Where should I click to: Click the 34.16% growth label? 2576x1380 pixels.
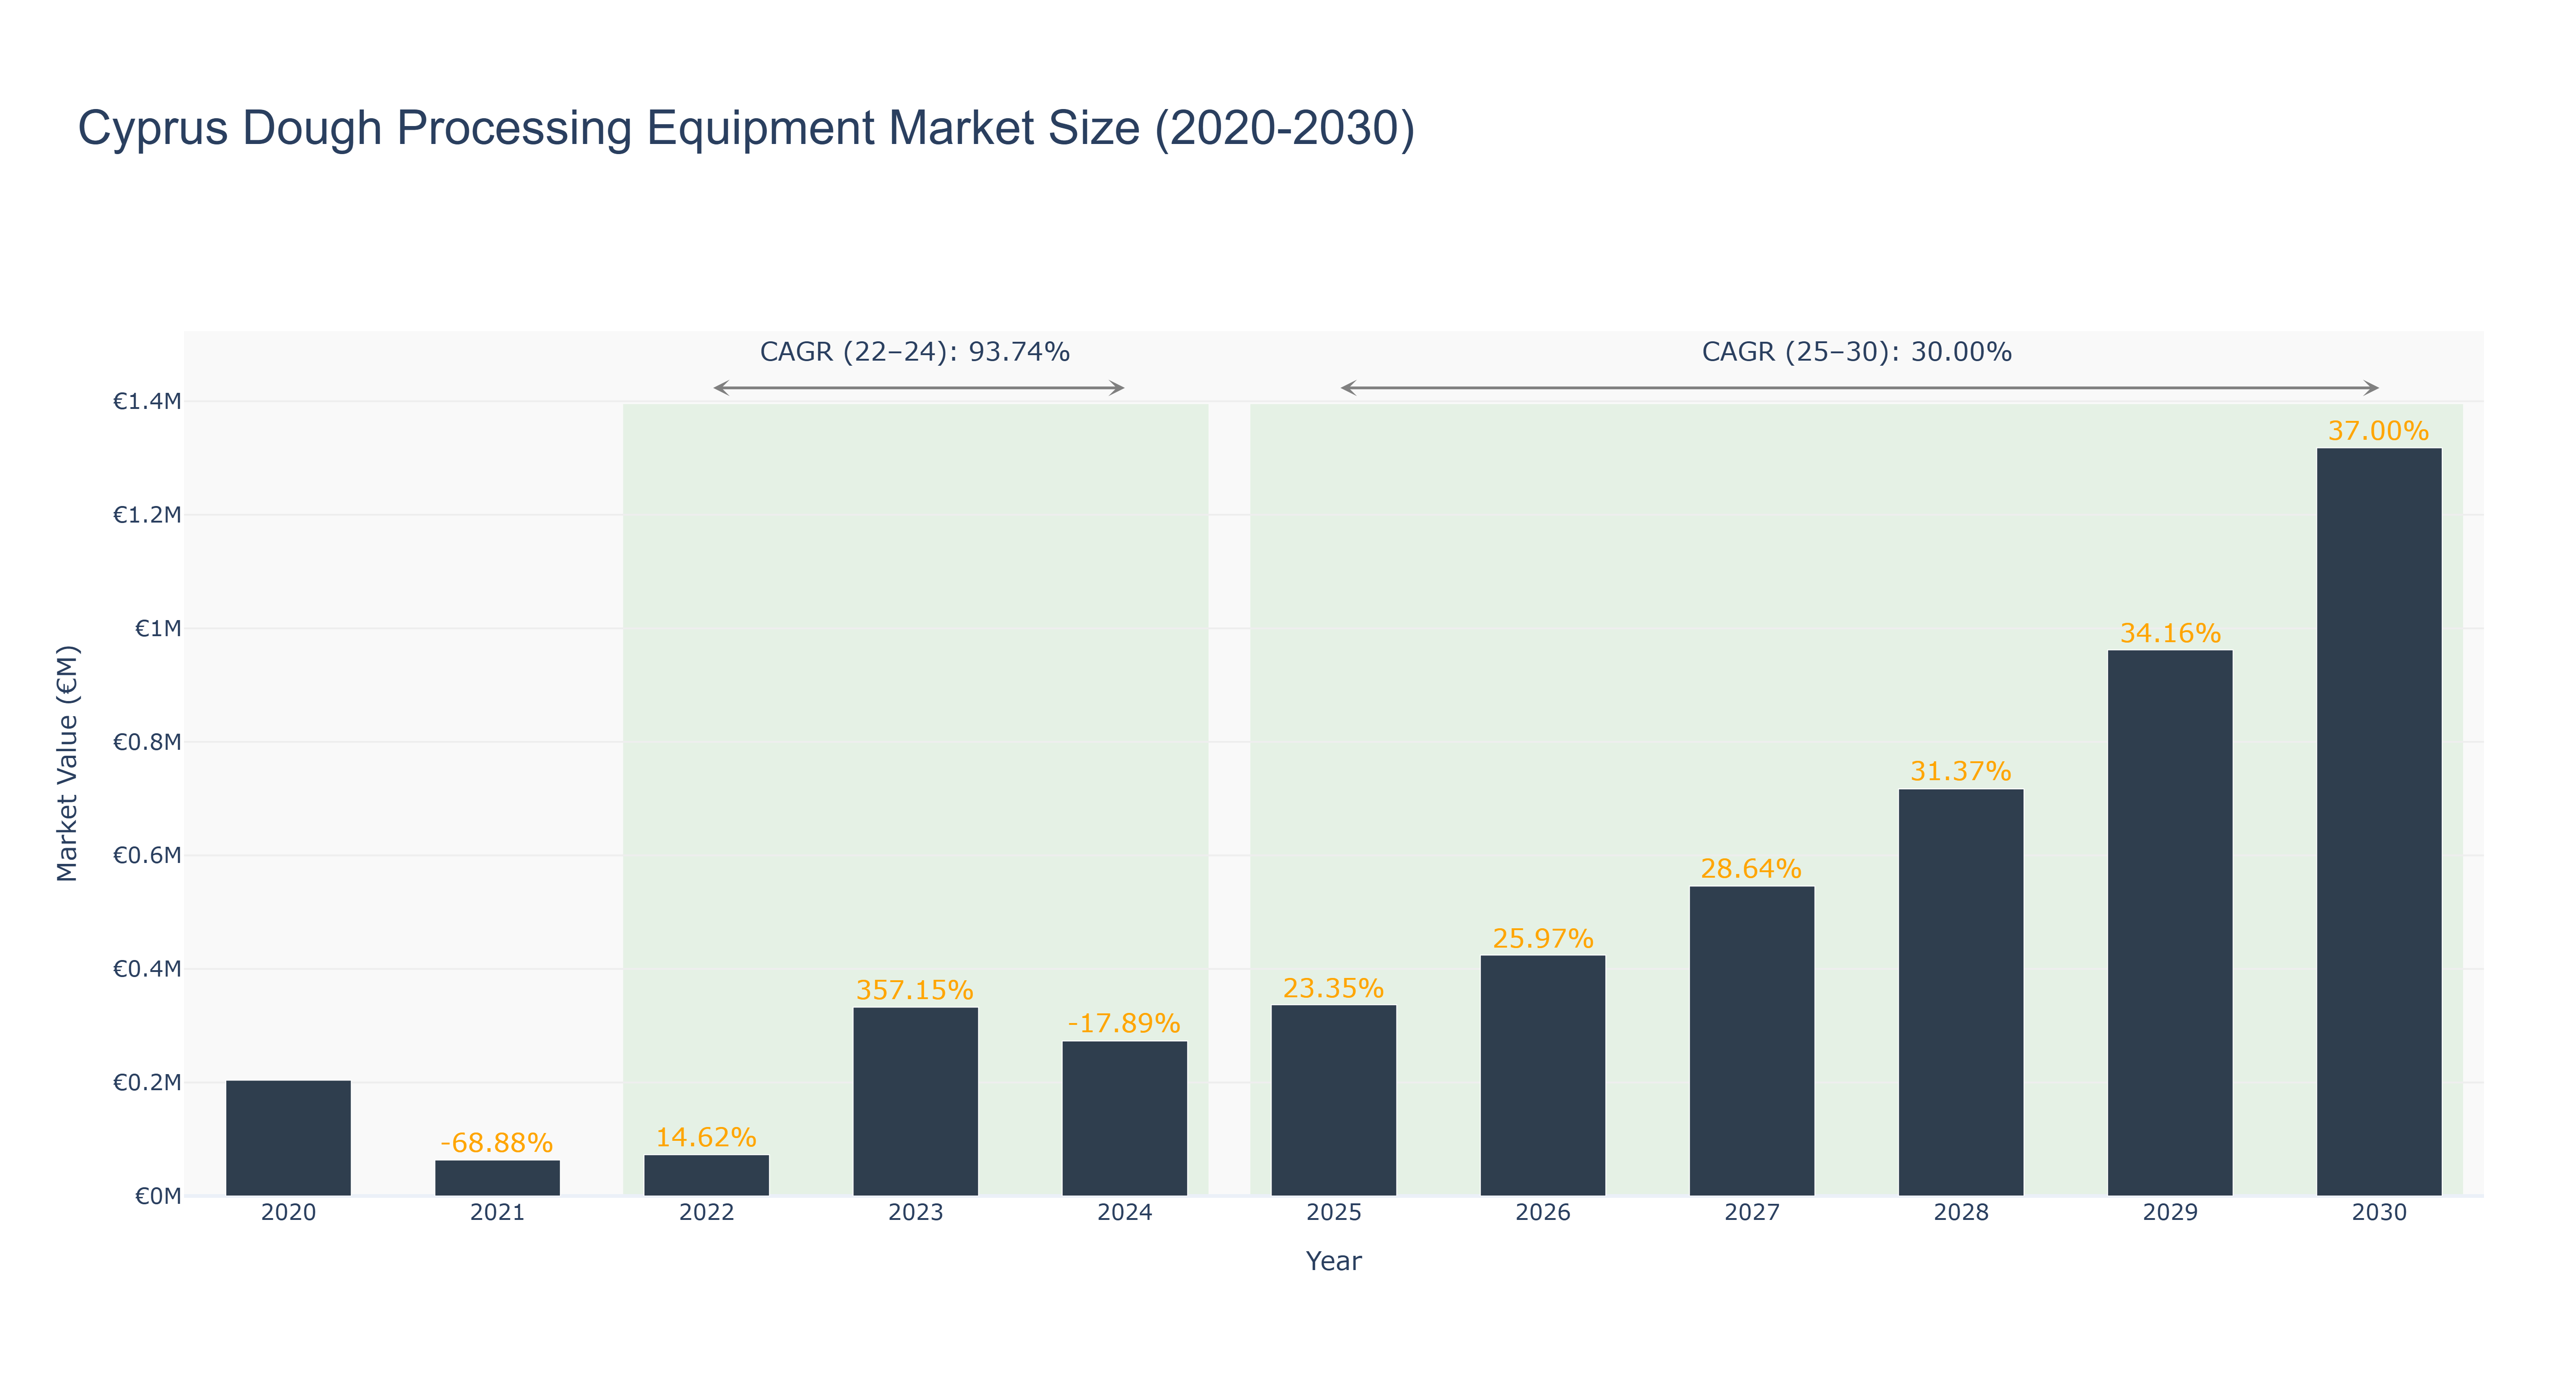[x=2170, y=633]
